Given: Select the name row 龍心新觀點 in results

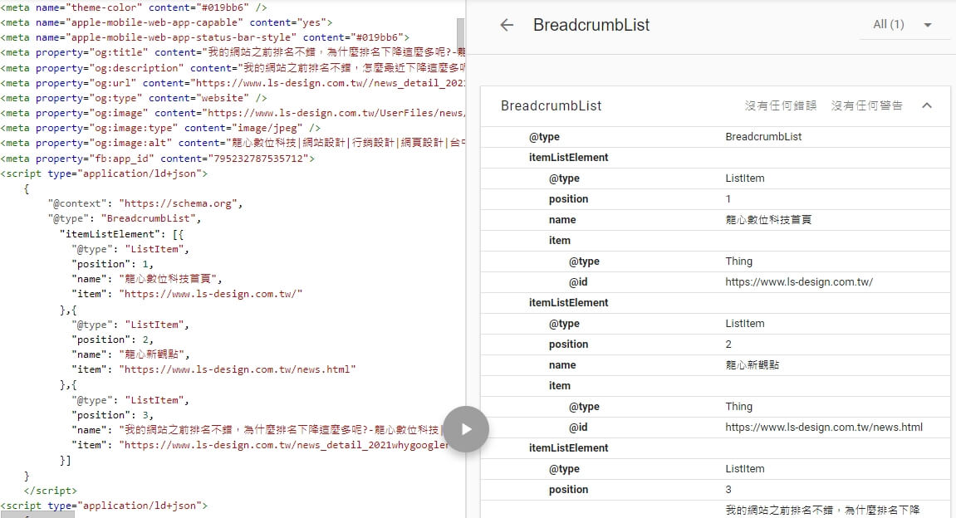Looking at the screenshot, I should [714, 365].
